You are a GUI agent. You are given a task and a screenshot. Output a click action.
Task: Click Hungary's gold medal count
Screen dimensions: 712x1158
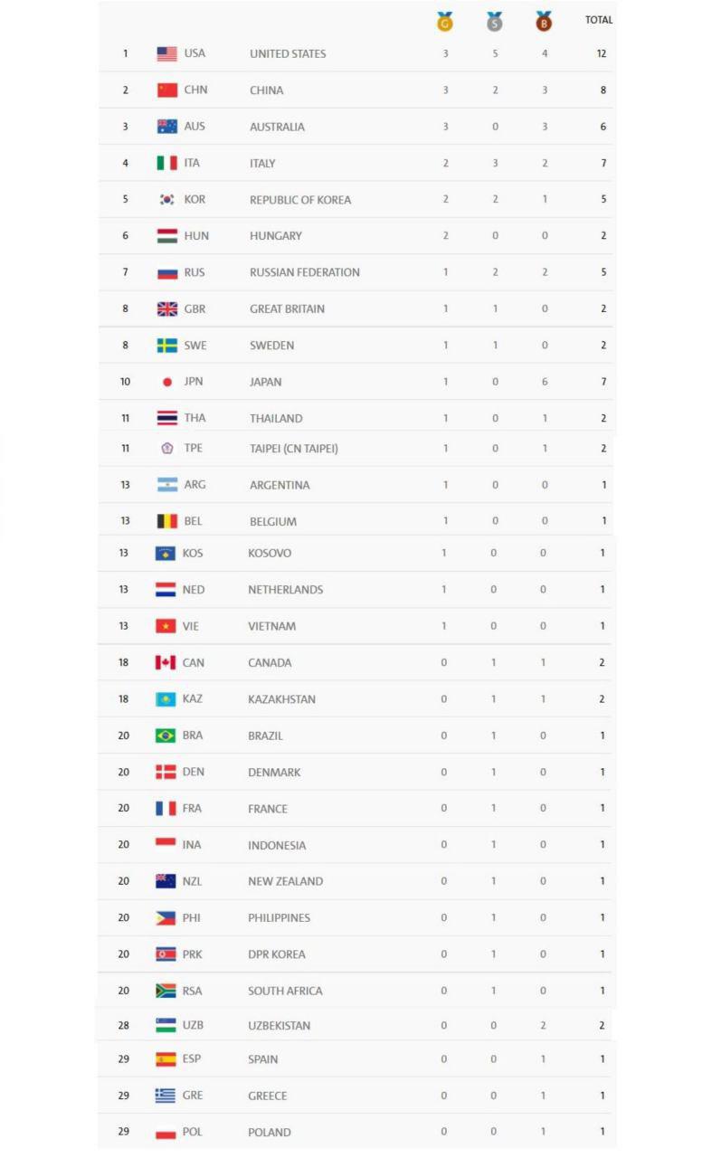(445, 236)
